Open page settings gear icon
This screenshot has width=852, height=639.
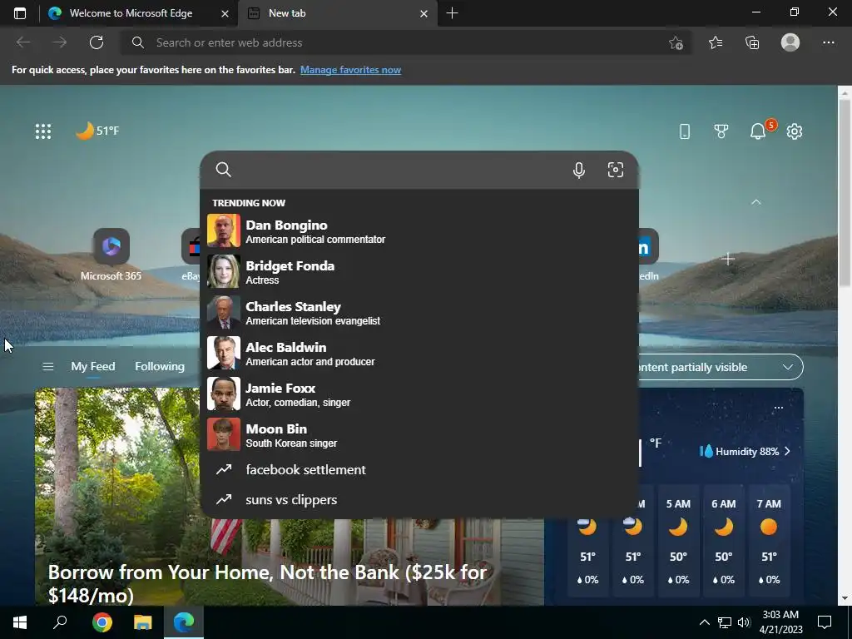click(795, 131)
